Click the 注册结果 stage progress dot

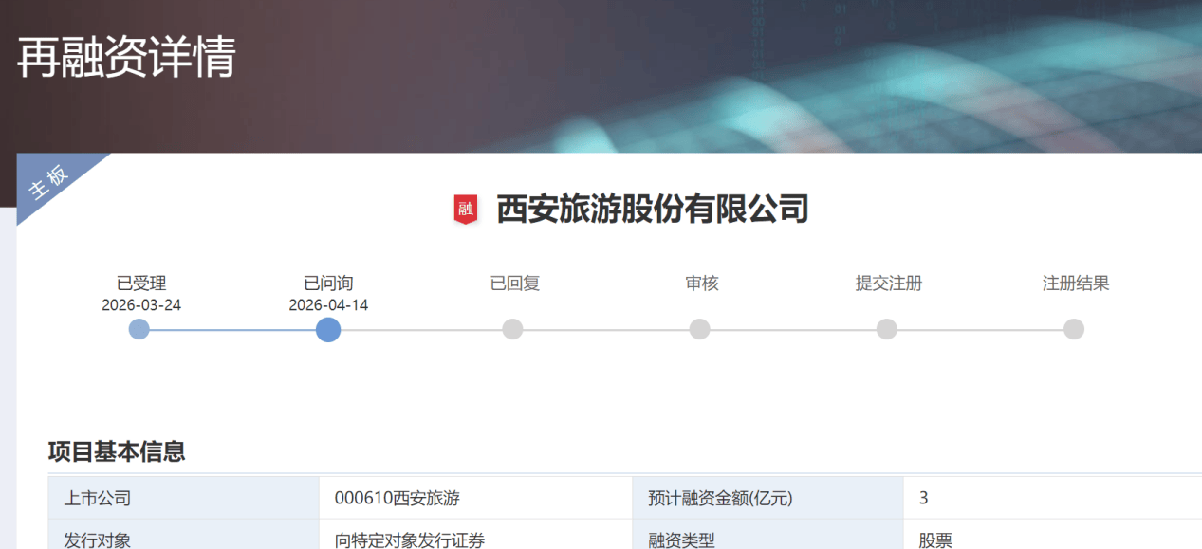1074,329
